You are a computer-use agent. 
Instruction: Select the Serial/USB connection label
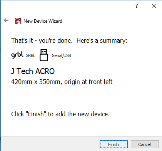click(x=62, y=55)
